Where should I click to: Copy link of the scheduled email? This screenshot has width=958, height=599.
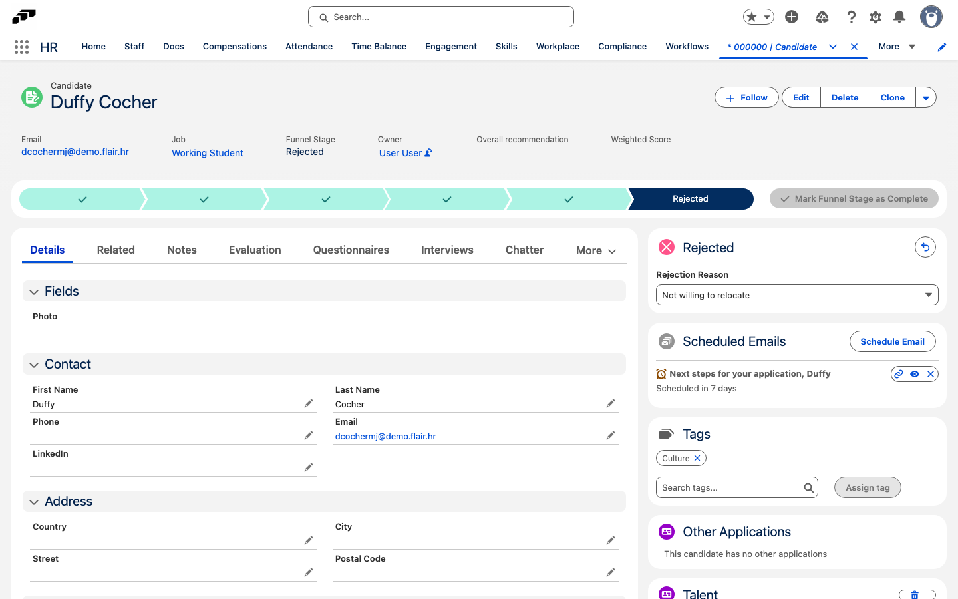(899, 374)
